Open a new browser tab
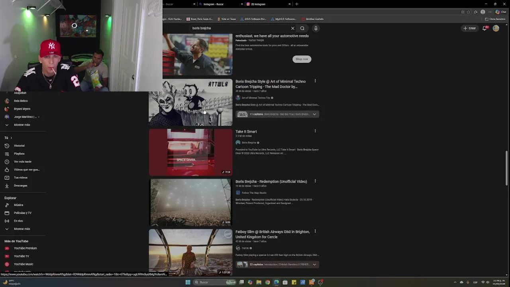This screenshot has width=510, height=287. [x=296, y=4]
